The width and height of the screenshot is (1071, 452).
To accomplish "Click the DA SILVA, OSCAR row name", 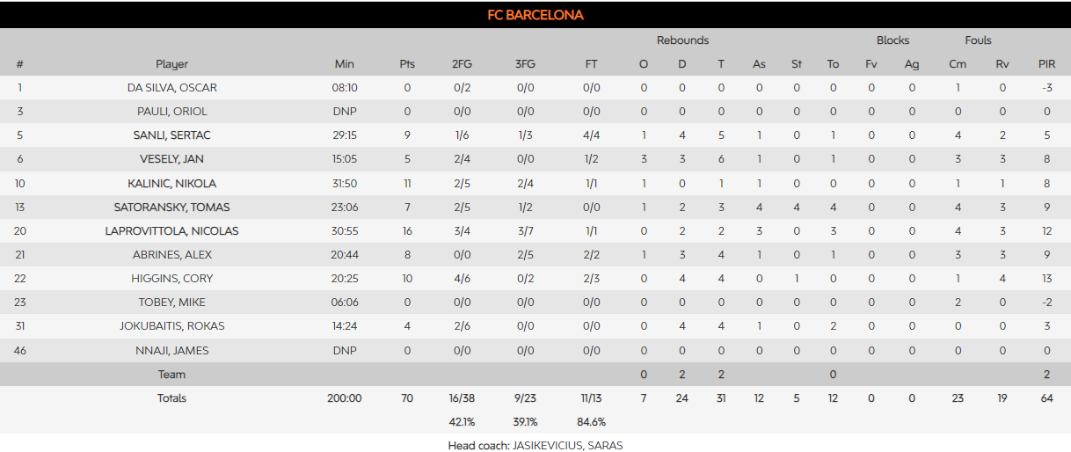I will click(x=171, y=88).
